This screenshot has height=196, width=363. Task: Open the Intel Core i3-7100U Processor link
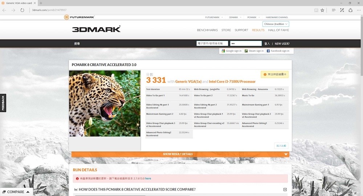coord(232,82)
